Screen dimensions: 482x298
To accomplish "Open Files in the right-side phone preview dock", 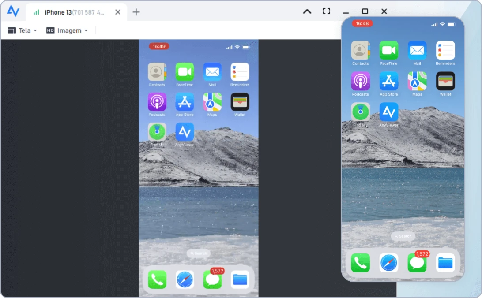I will click(x=445, y=263).
